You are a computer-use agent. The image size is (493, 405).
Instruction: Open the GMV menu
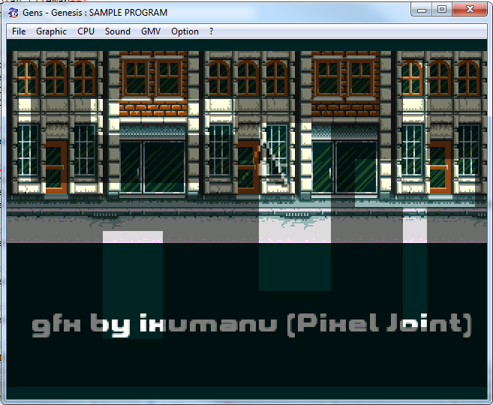pyautogui.click(x=151, y=31)
